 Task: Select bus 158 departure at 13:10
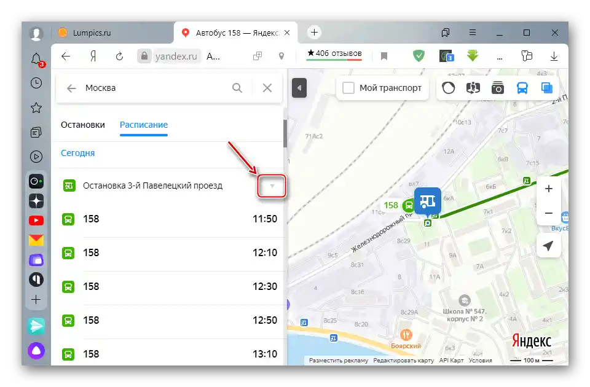(170, 354)
